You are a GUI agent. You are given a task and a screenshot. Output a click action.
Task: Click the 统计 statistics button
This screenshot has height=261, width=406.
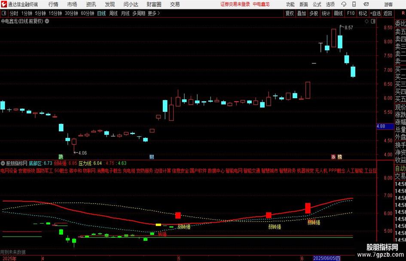[326, 13]
